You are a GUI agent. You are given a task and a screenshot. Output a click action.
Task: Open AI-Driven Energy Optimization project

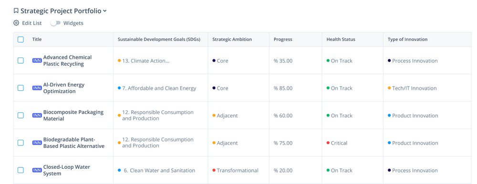click(x=64, y=88)
